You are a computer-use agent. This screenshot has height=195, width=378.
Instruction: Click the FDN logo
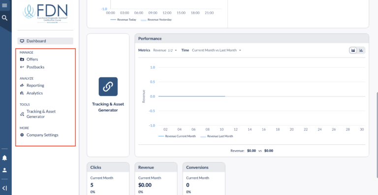pyautogui.click(x=45, y=13)
